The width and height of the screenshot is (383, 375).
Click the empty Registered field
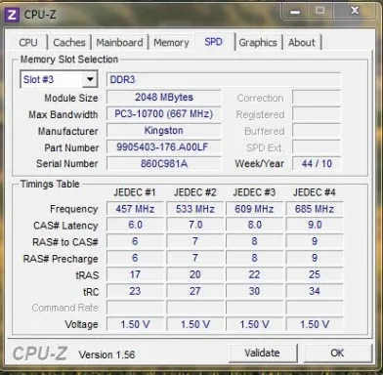(x=317, y=114)
